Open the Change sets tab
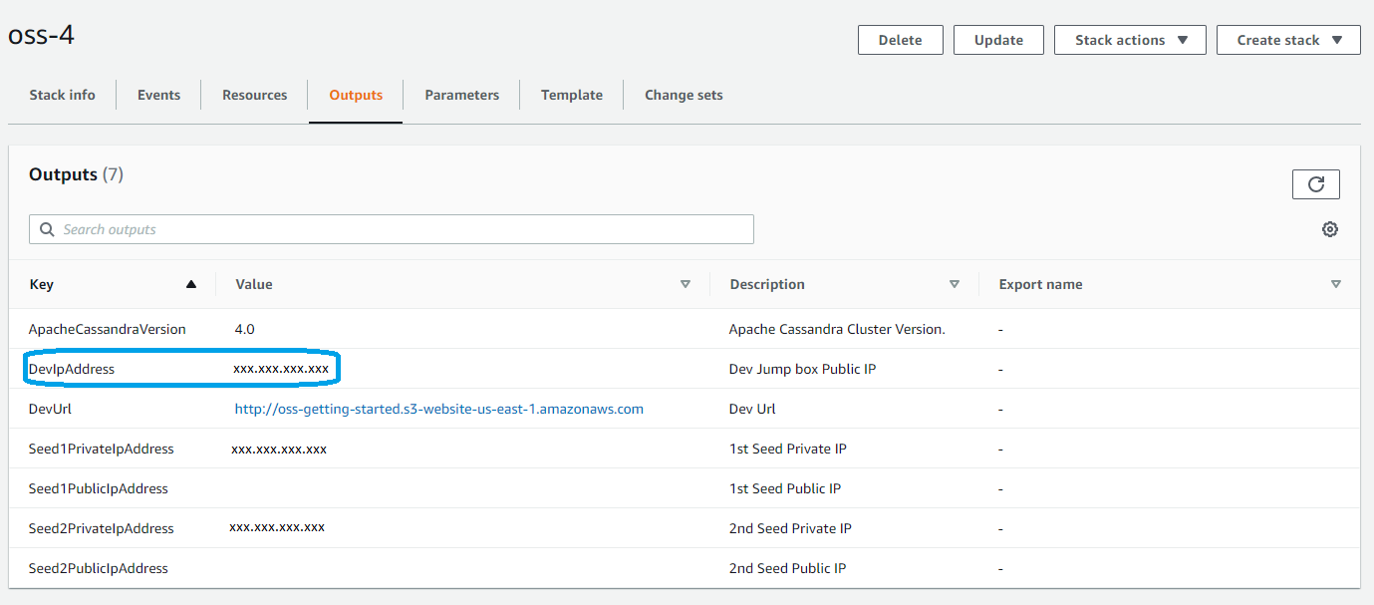Screen dimensions: 1374x605 [684, 95]
